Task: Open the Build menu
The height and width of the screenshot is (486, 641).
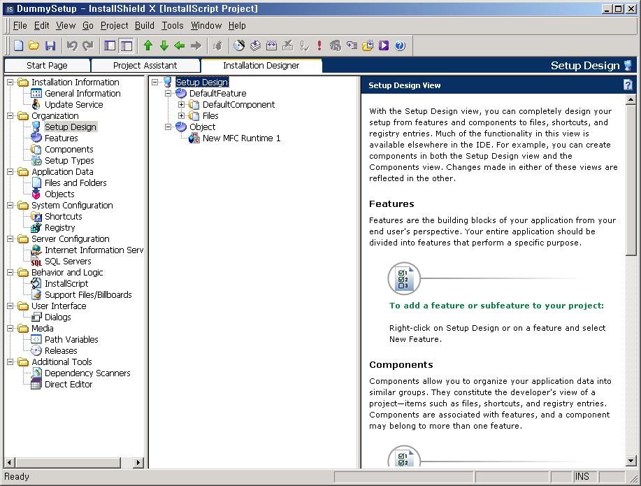Action: (x=145, y=25)
